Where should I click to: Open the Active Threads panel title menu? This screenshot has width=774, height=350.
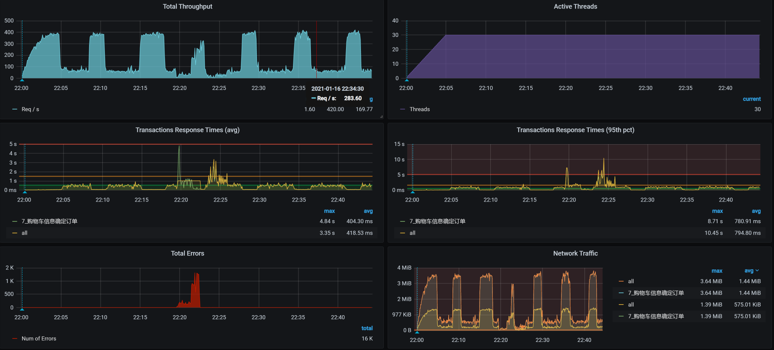tap(575, 6)
